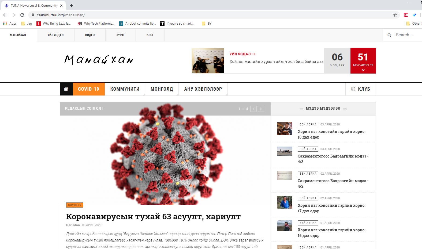The width and height of the screenshot is (422, 249).
Task: Open a new browser tab
Action: [x=72, y=6]
